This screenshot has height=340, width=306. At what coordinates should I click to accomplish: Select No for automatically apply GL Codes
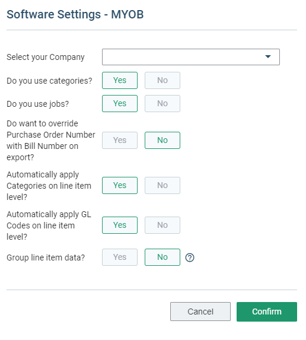coord(162,225)
